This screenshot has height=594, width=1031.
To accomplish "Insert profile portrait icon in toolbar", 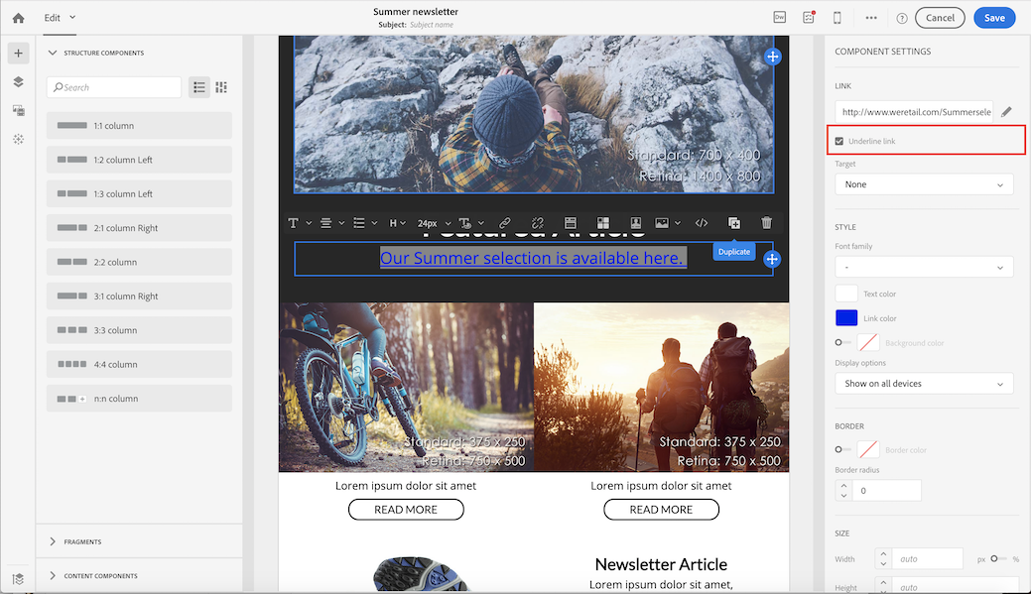I will click(x=636, y=223).
